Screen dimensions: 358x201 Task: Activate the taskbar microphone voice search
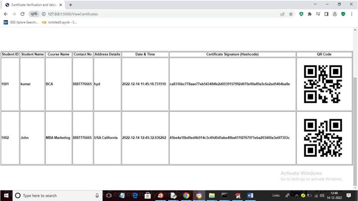(97, 195)
